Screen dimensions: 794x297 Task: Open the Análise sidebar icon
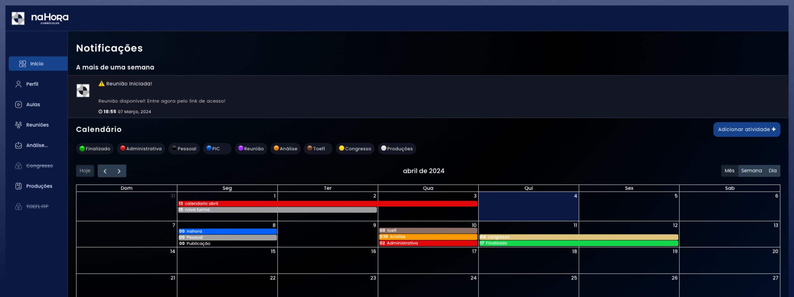(x=18, y=145)
